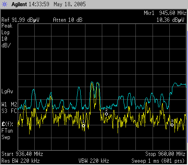This screenshot has height=165, width=188.
Task: Click the Res BW 220 kHz label
Action: [21, 161]
